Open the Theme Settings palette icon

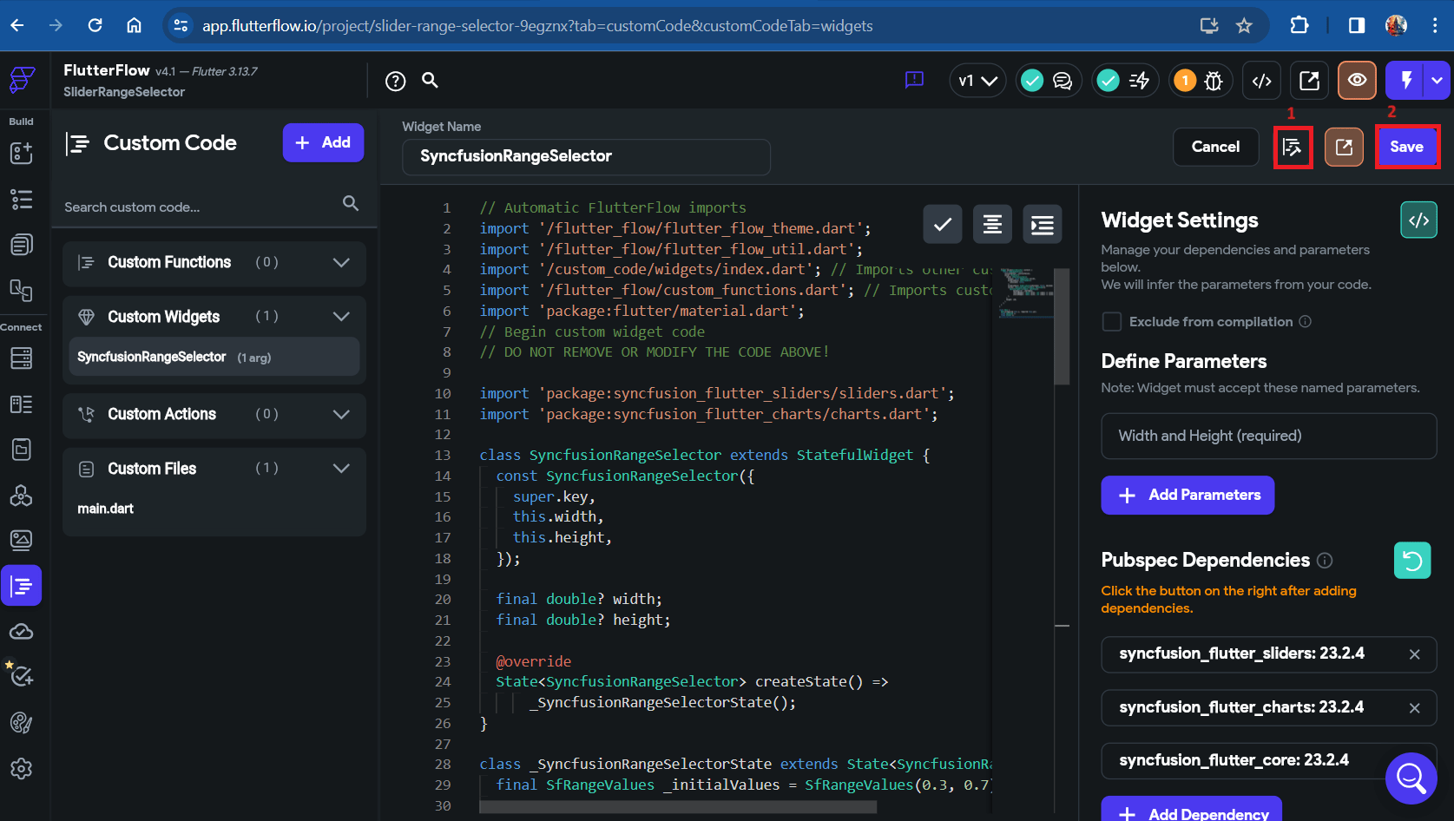click(x=21, y=722)
